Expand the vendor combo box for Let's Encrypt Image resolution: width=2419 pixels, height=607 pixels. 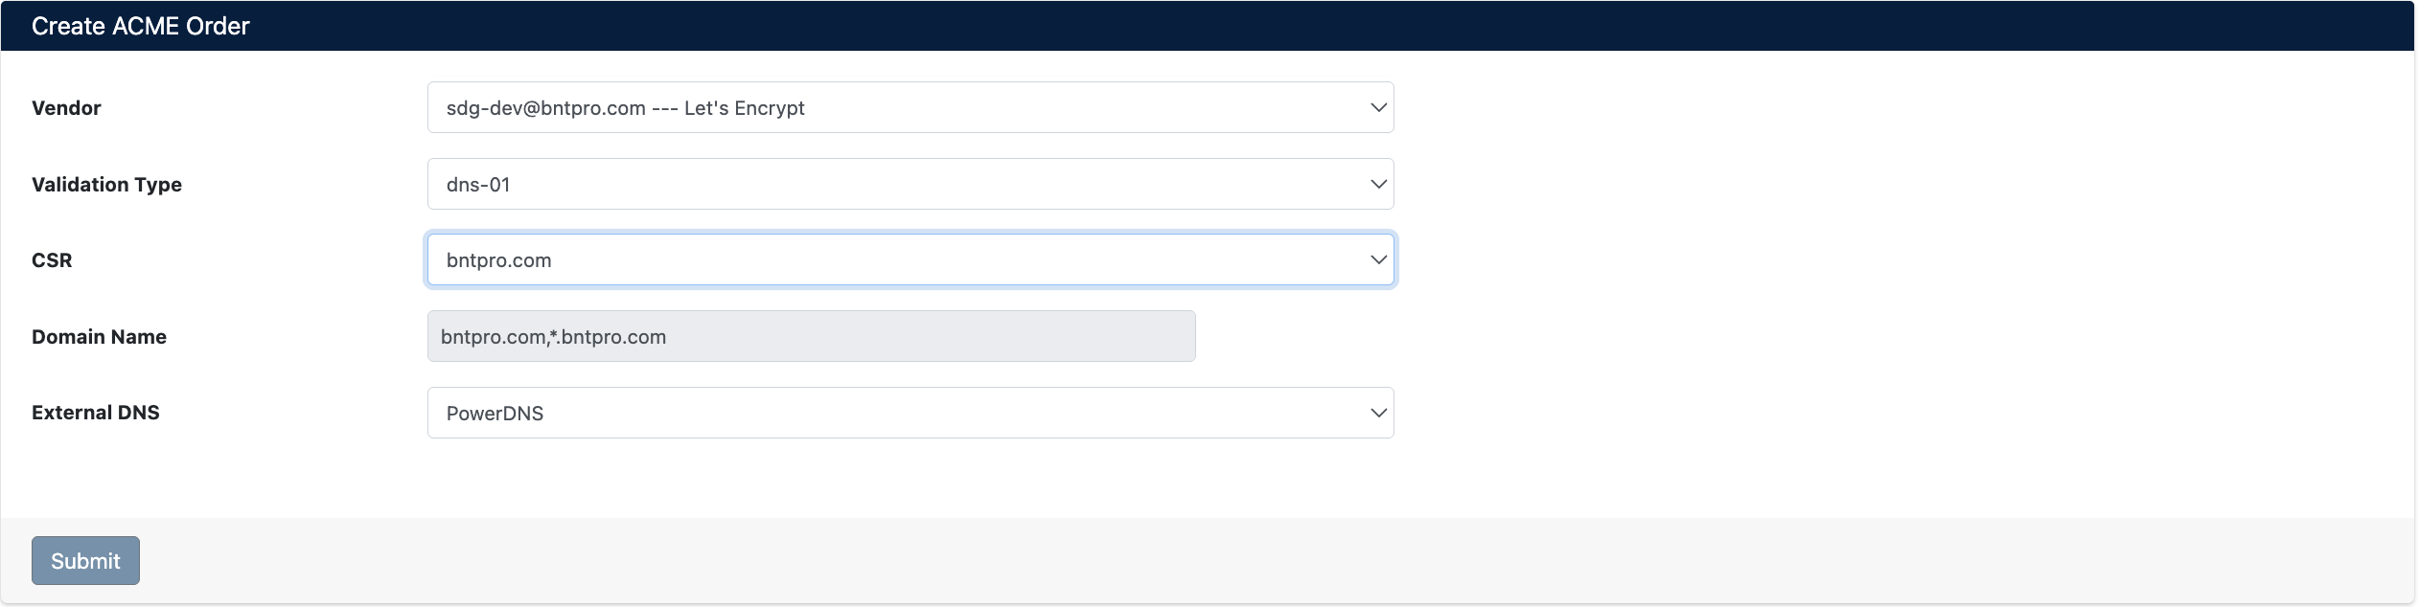(910, 107)
